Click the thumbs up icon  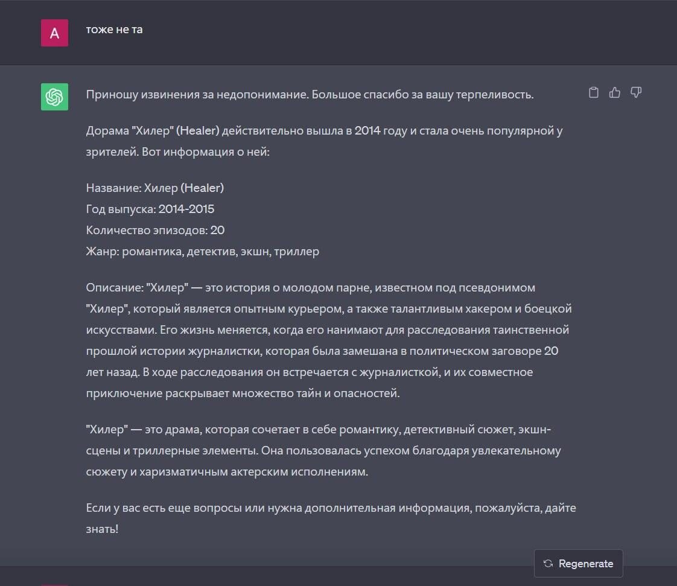615,92
